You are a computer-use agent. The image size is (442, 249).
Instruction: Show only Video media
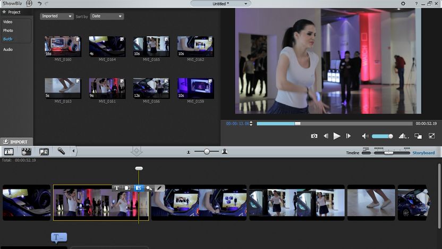[7, 22]
